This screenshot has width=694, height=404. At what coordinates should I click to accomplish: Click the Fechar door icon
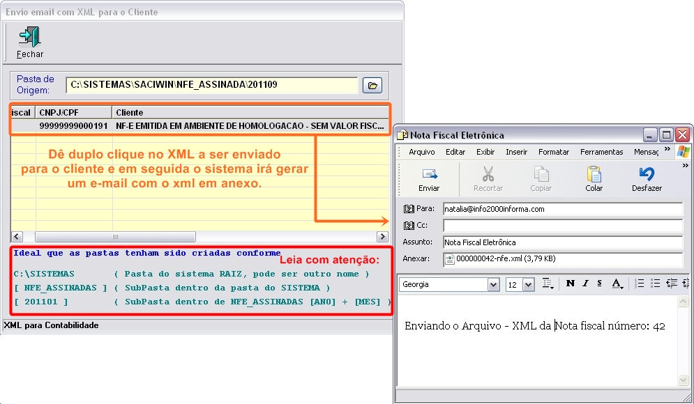(x=29, y=36)
